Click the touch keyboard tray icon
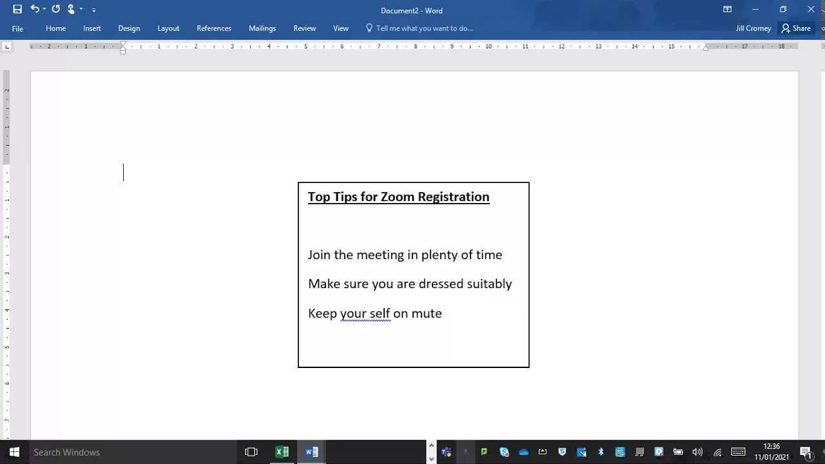The image size is (825, 464). tap(739, 452)
